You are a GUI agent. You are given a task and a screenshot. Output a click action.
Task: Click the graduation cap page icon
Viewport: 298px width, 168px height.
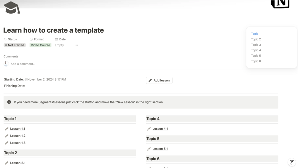[x=12, y=8]
